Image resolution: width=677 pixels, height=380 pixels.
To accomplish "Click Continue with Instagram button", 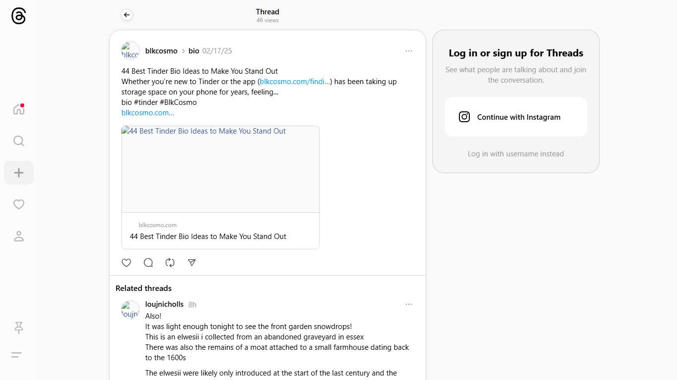I will tap(515, 117).
